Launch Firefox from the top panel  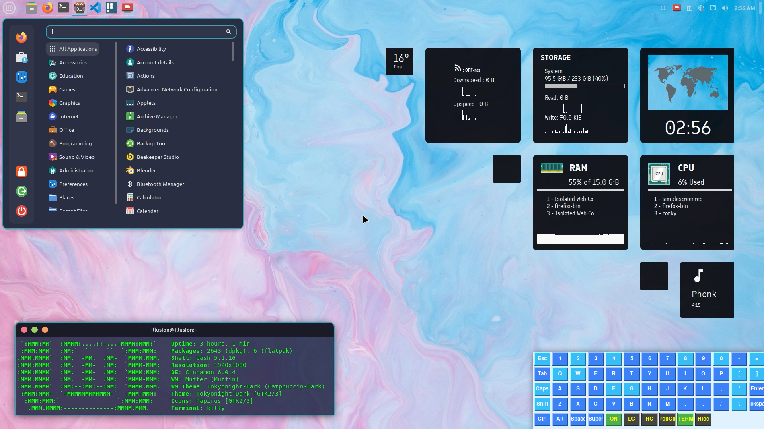coord(48,8)
